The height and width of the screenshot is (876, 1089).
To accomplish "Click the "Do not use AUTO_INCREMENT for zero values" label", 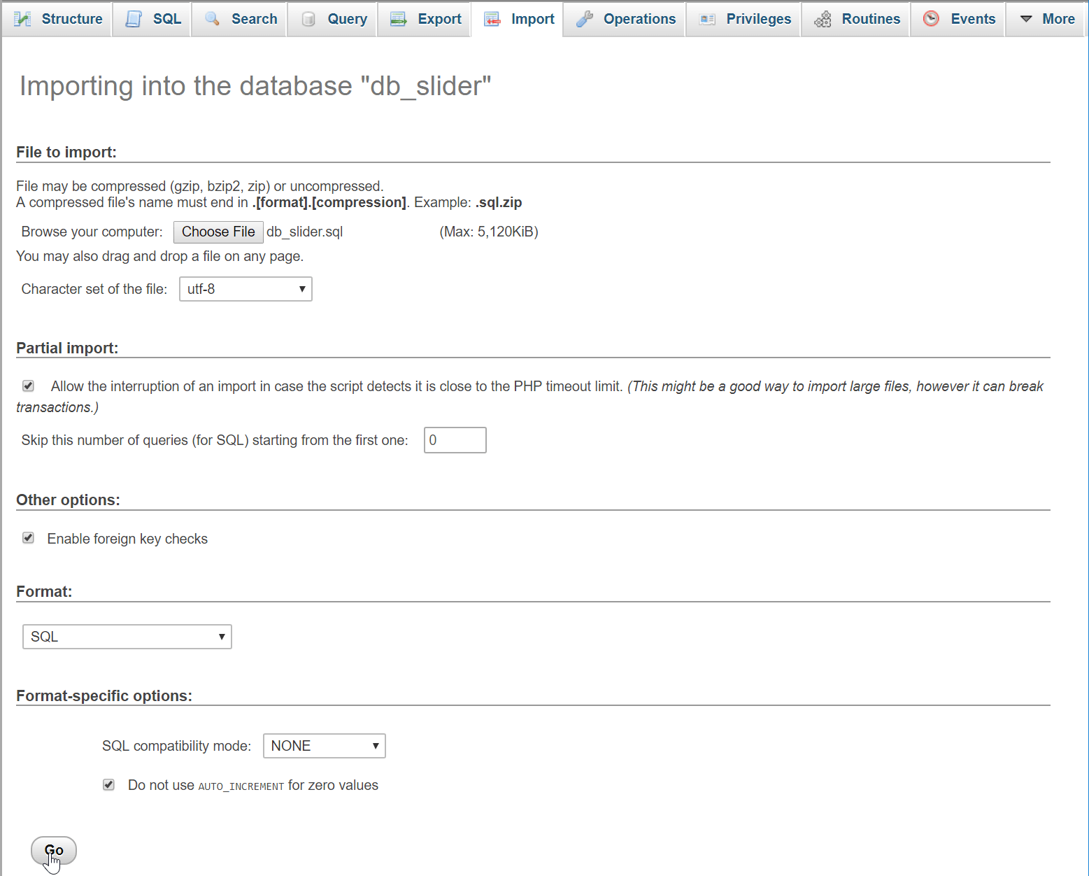I will [253, 785].
